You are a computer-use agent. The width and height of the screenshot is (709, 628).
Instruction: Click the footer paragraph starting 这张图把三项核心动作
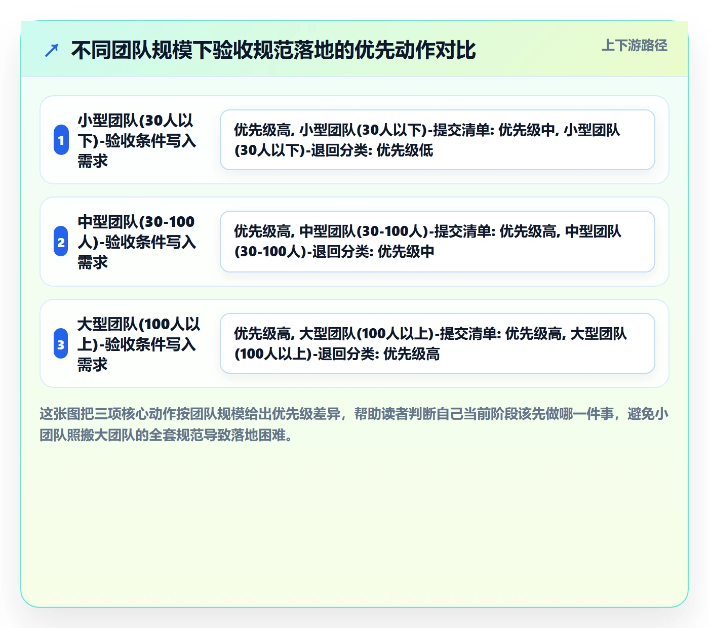click(x=354, y=424)
